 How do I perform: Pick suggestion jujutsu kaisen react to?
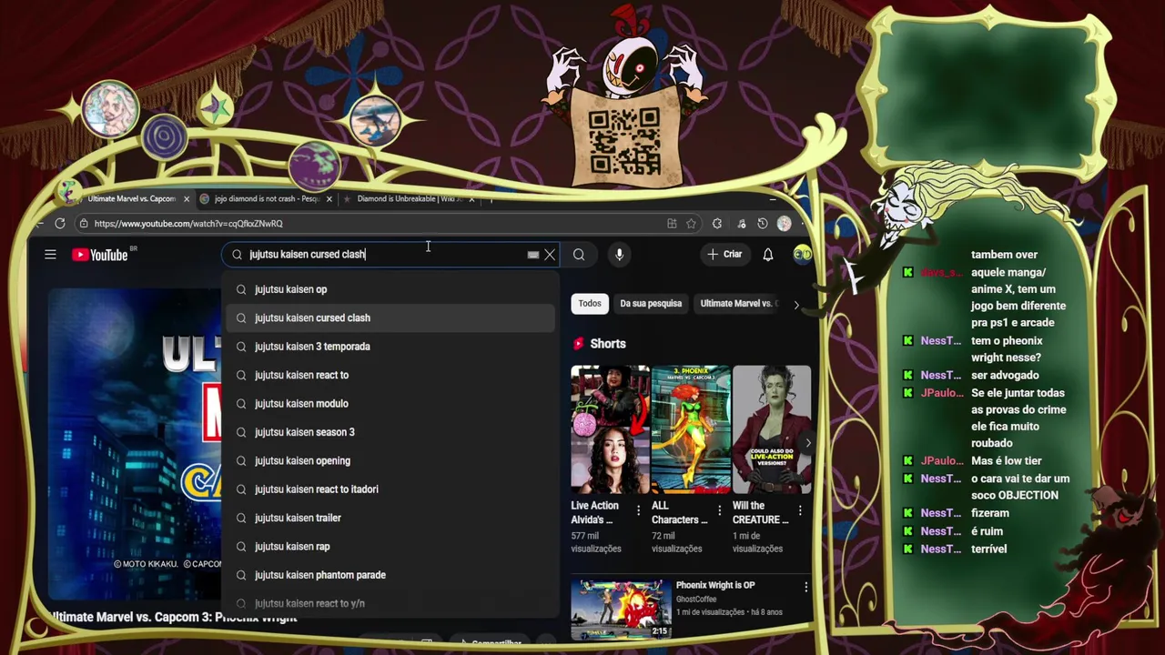click(390, 375)
